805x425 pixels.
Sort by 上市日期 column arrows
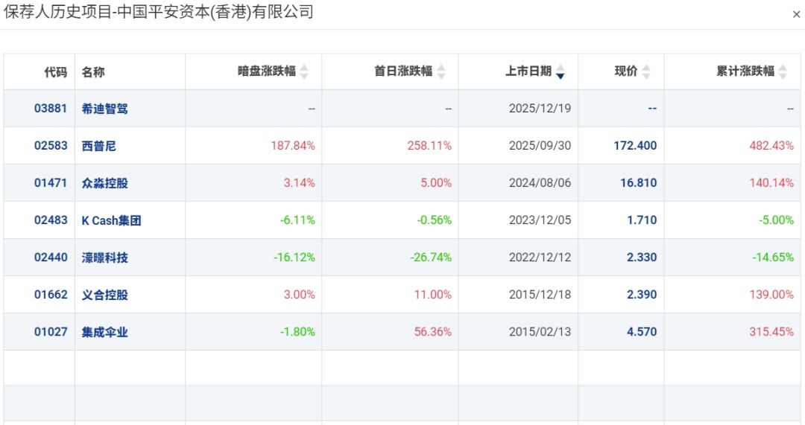pos(560,71)
